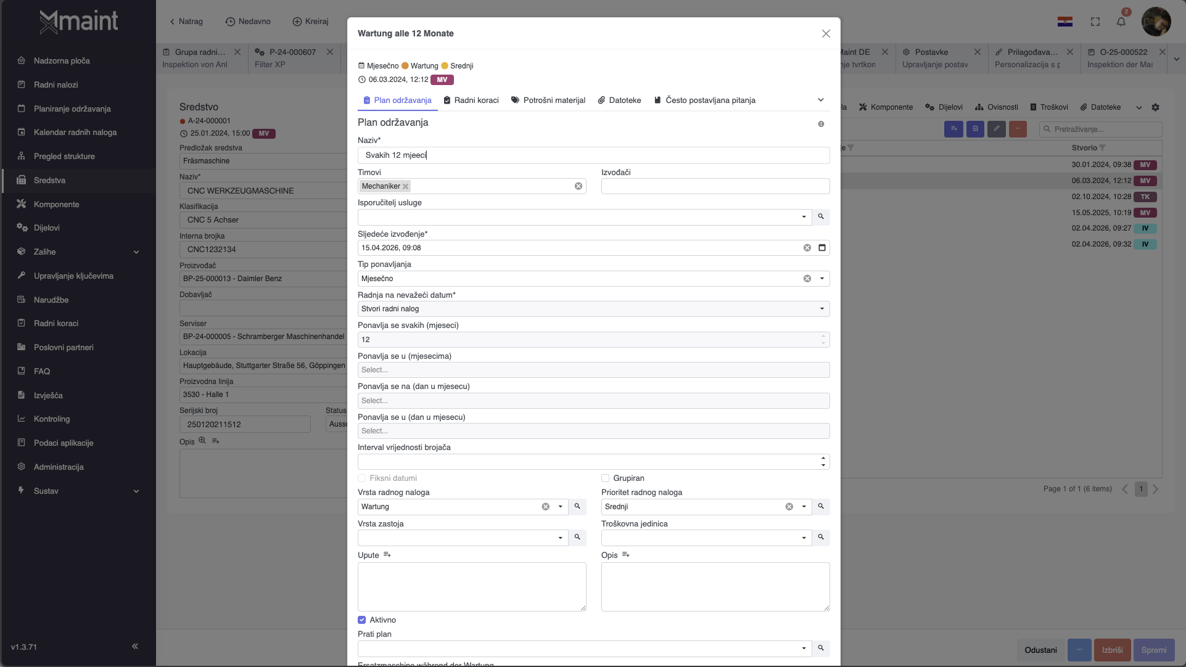Click the search icon next to Isporučitelj usluge
This screenshot has width=1186, height=667.
[x=821, y=217]
